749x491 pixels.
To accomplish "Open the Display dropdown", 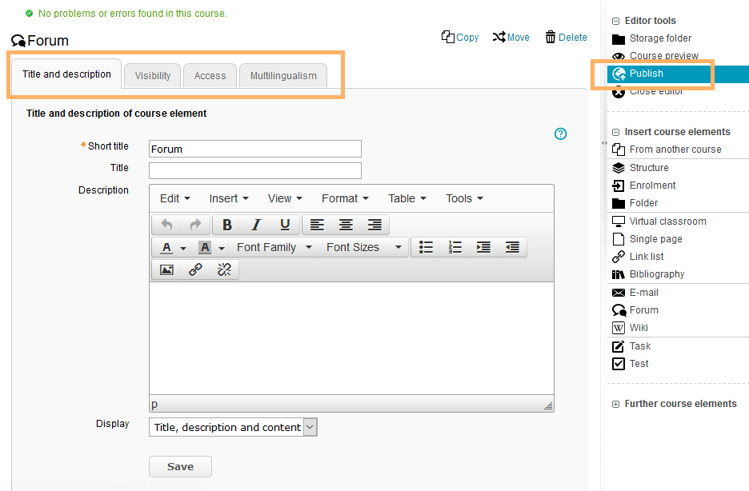I will tap(233, 427).
